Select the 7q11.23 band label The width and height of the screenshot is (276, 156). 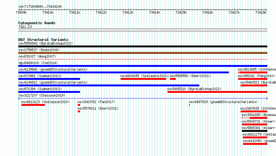coord(25,27)
